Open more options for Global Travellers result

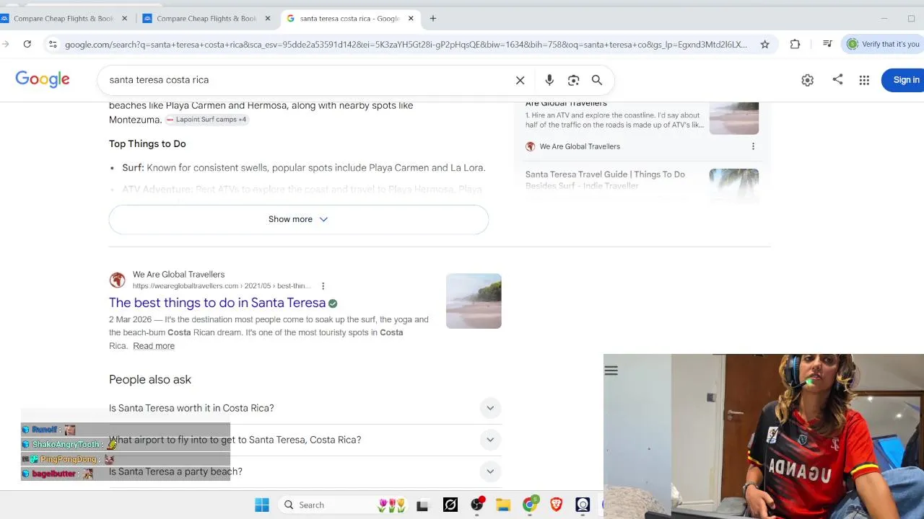323,286
